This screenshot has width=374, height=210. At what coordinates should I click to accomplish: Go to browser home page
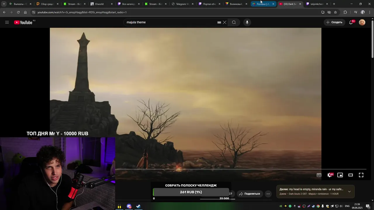25,12
